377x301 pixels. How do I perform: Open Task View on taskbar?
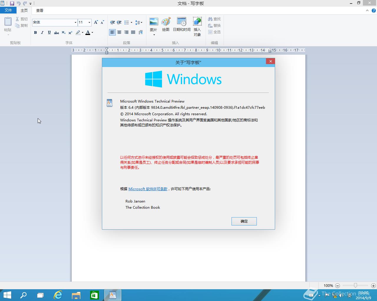coord(40,295)
